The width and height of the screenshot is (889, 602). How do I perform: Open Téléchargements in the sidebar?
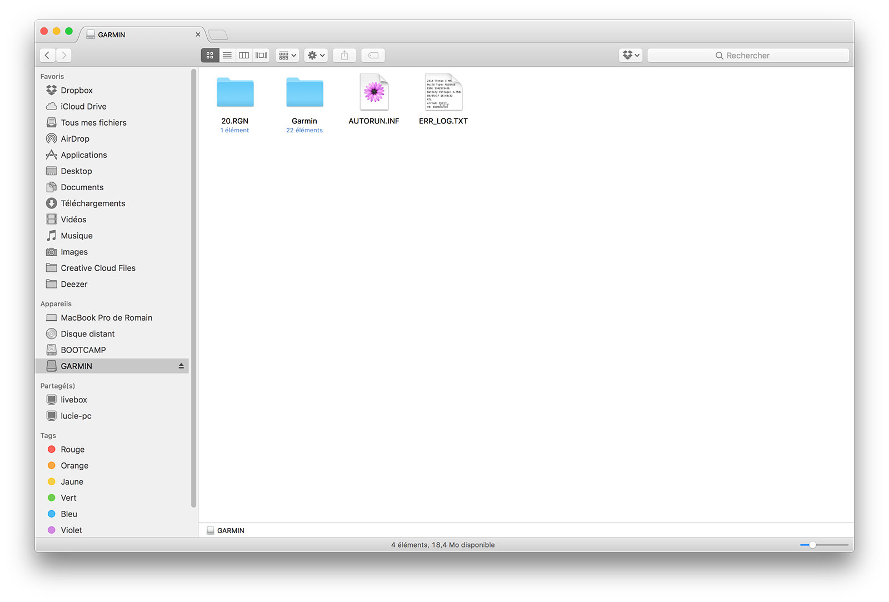93,203
